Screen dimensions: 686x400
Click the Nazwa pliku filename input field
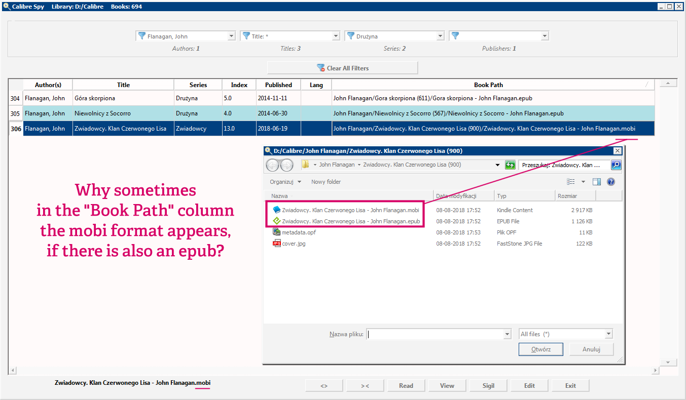435,334
